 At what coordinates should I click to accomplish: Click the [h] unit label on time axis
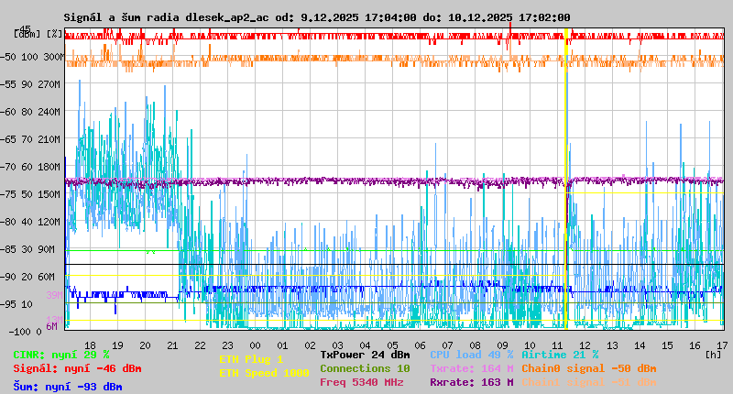tap(711, 354)
